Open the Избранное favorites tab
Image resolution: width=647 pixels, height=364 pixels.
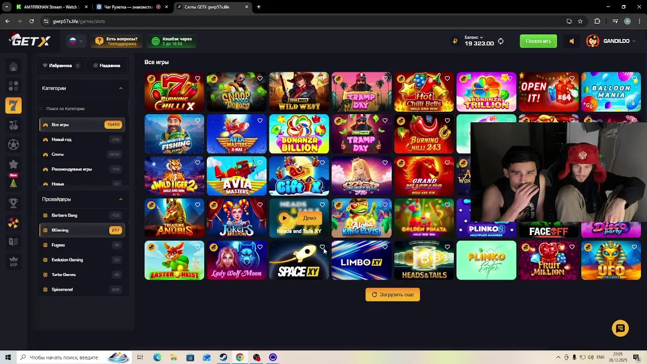pyautogui.click(x=61, y=65)
